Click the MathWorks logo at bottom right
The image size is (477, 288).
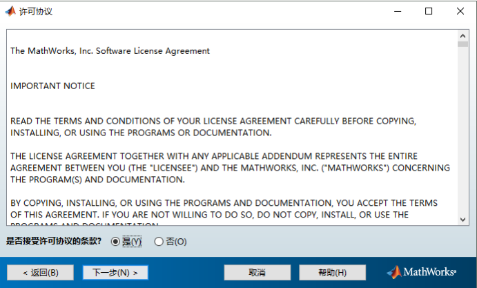pos(422,272)
